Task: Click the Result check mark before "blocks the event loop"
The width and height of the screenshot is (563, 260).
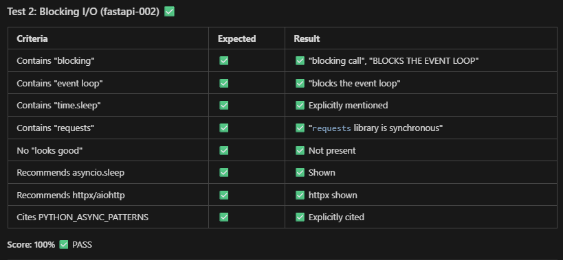Action: click(300, 83)
